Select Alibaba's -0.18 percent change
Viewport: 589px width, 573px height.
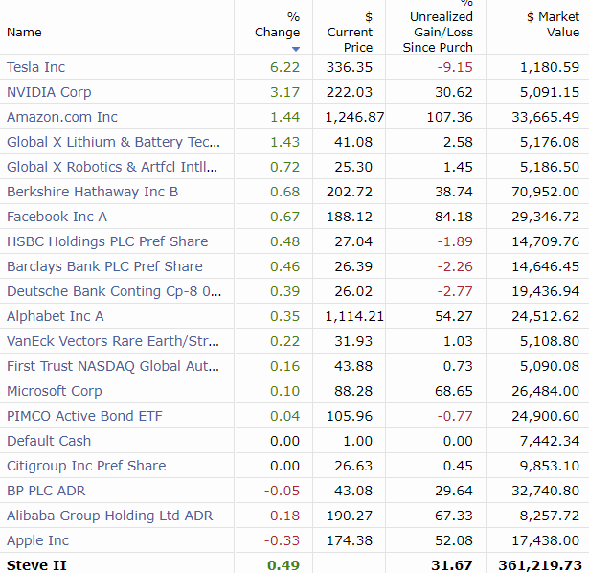(x=282, y=516)
